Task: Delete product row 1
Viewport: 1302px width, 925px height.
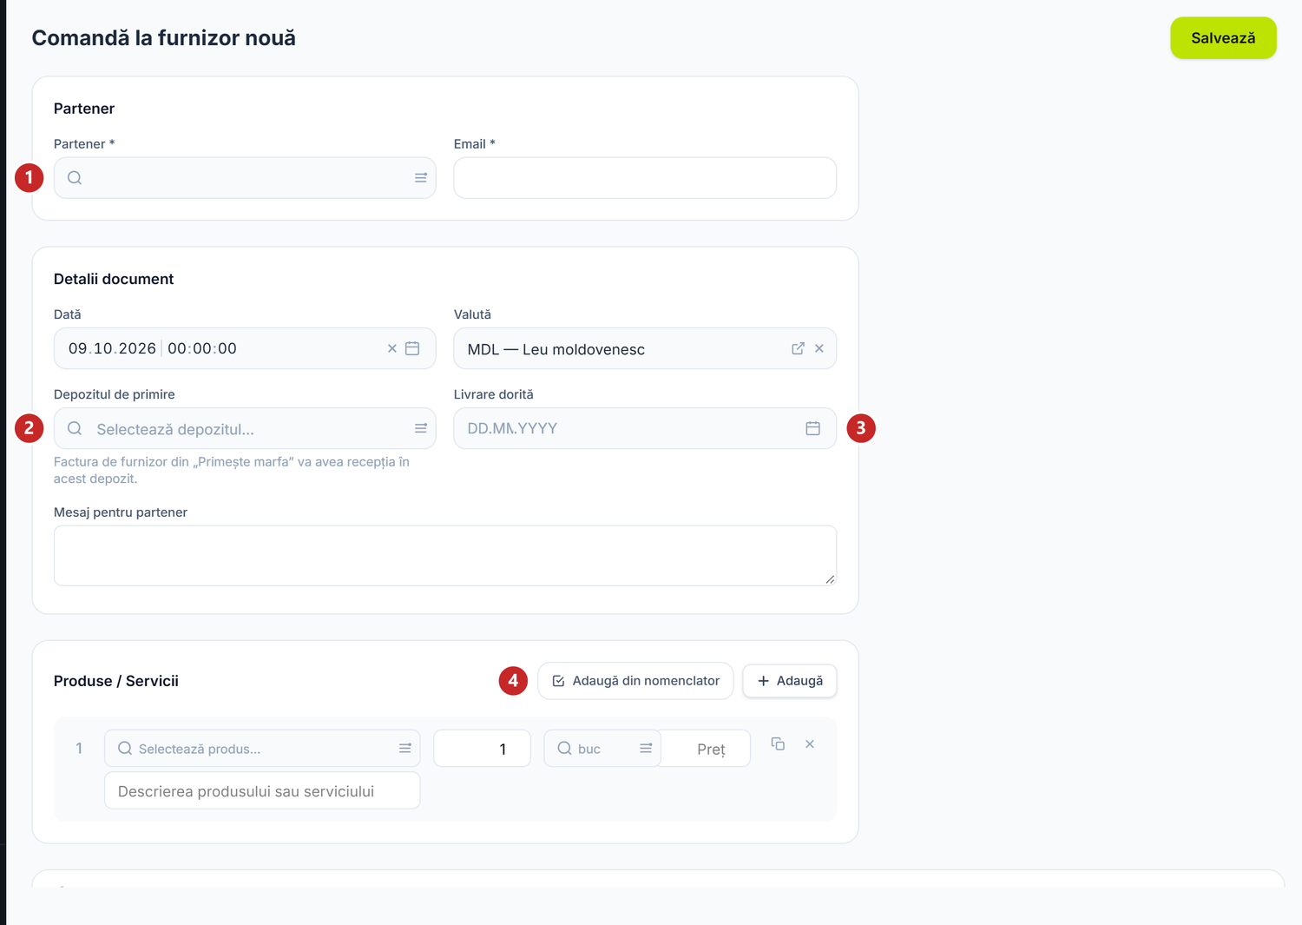Action: pyautogui.click(x=810, y=744)
